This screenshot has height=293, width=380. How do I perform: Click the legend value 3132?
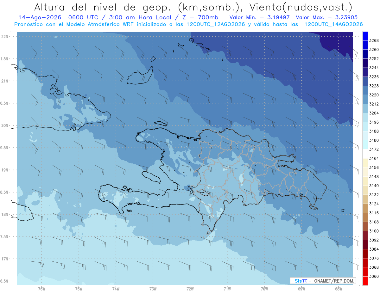coord(374,195)
